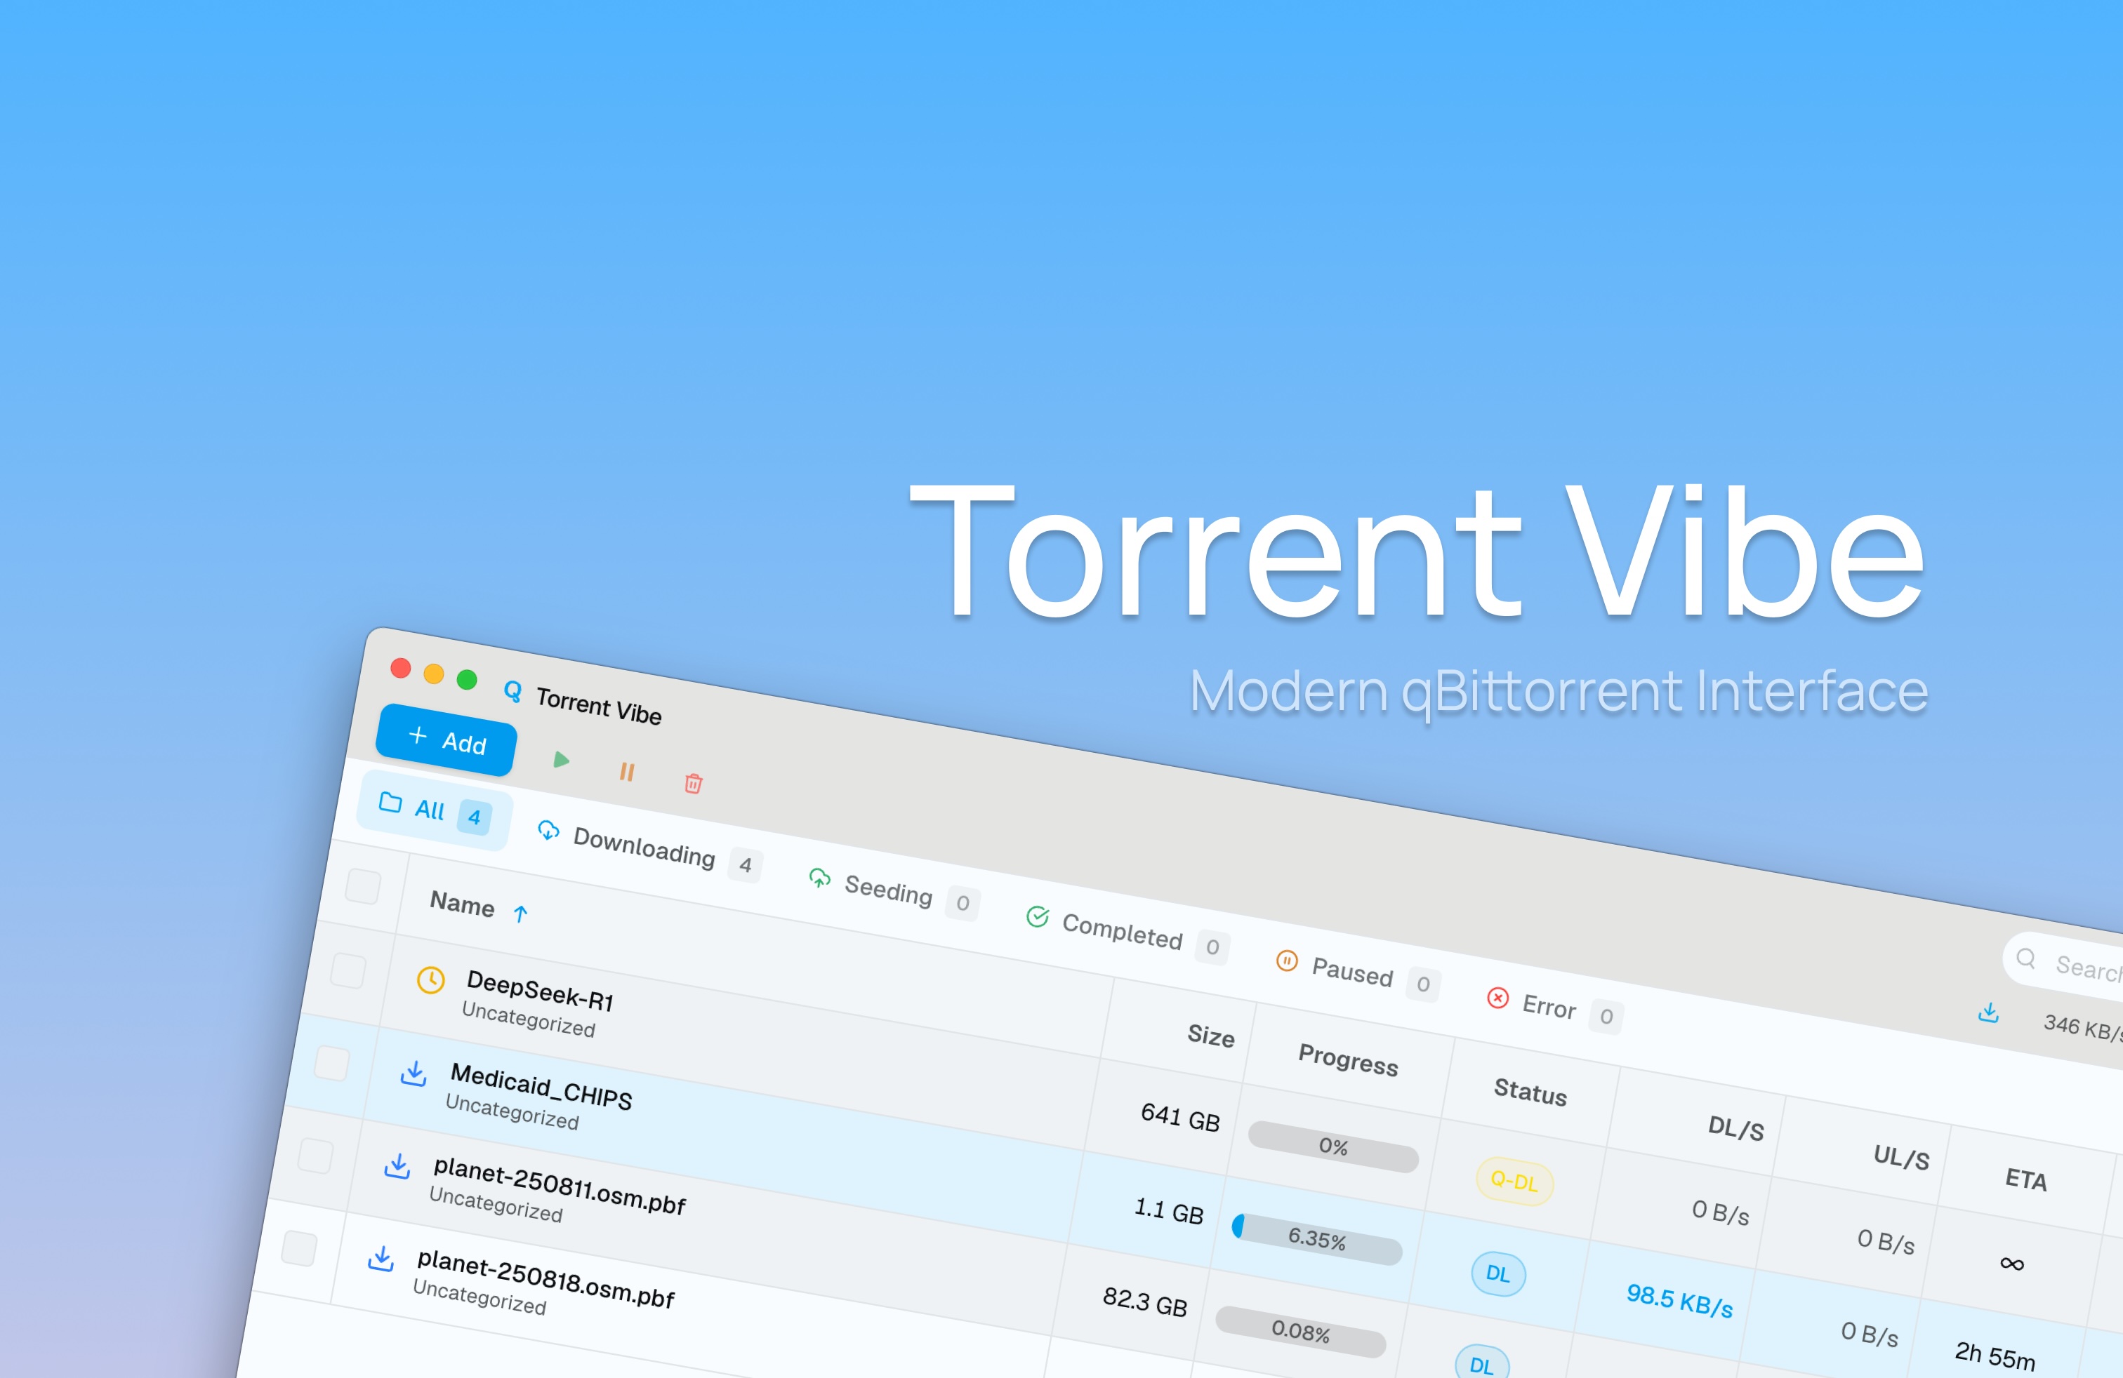Check the planet-250811.osm.pbf row checkbox
Screen dimensions: 2123x1378
coord(315,1155)
